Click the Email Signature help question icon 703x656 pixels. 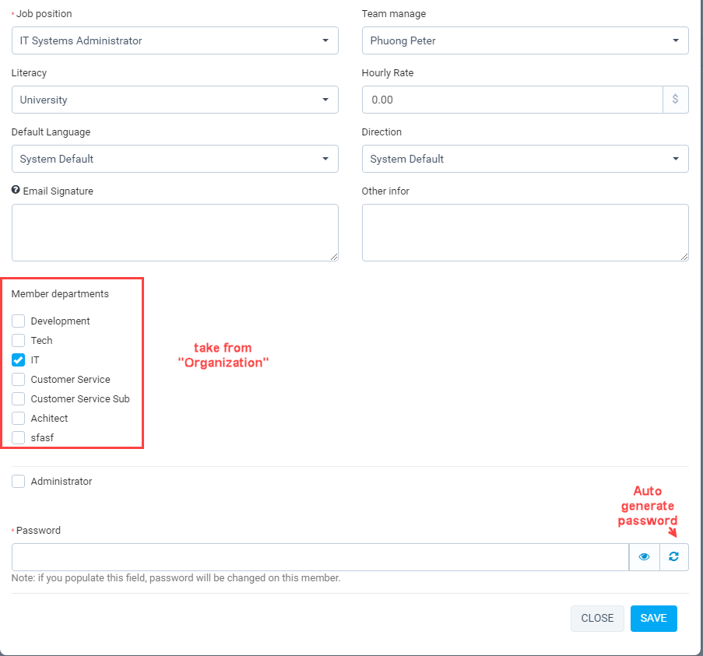point(16,190)
